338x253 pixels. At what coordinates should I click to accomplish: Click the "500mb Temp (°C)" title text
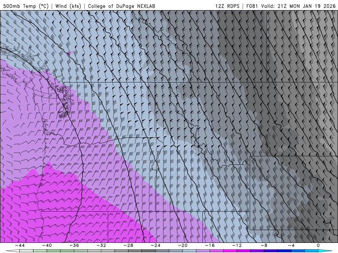click(x=26, y=6)
